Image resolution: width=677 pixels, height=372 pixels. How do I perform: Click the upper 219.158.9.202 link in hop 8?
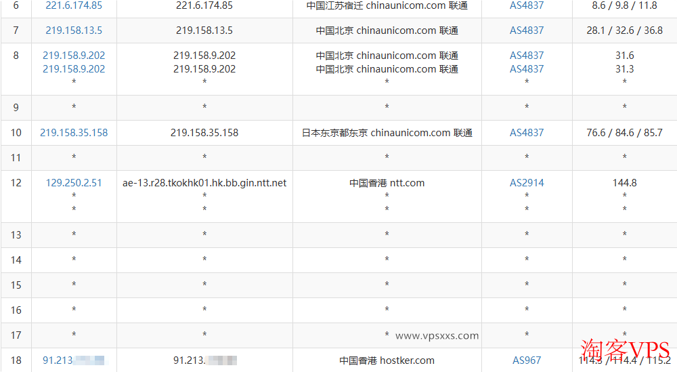74,56
